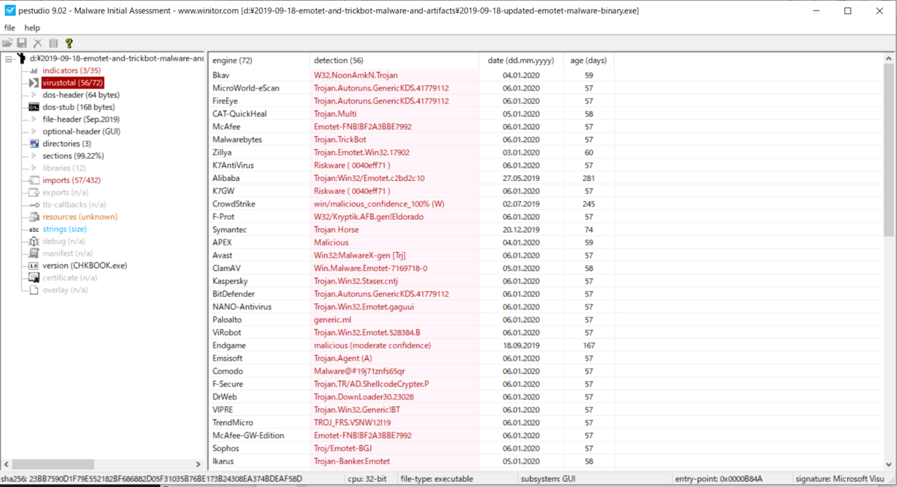Image resolution: width=897 pixels, height=487 pixels.
Task: Select the Kaspersky engine row
Action: (x=411, y=281)
